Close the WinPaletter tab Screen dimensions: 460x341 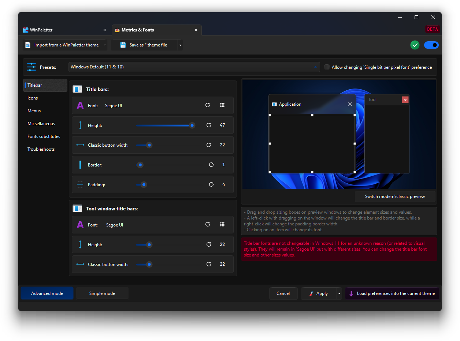[104, 30]
